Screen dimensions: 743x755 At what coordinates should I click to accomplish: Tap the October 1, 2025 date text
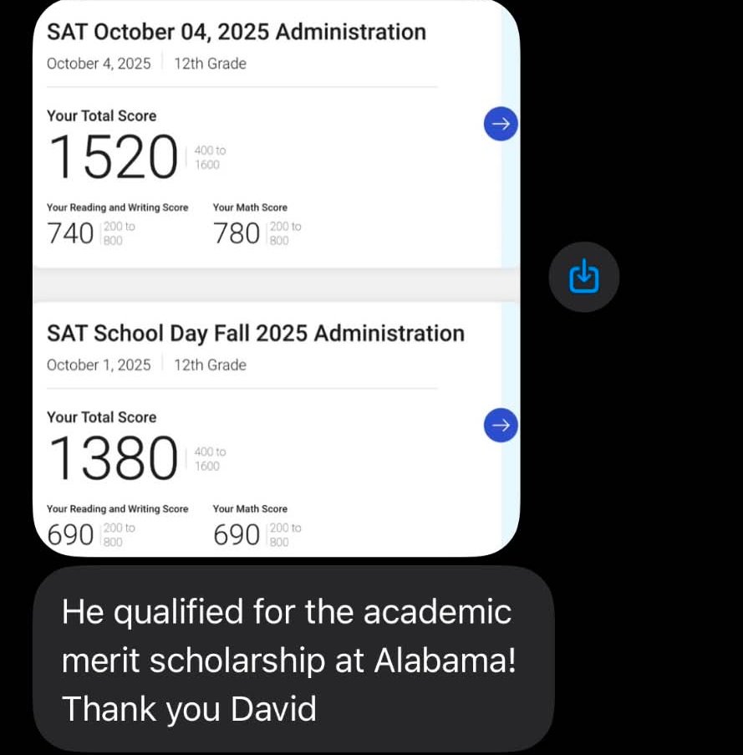99,365
